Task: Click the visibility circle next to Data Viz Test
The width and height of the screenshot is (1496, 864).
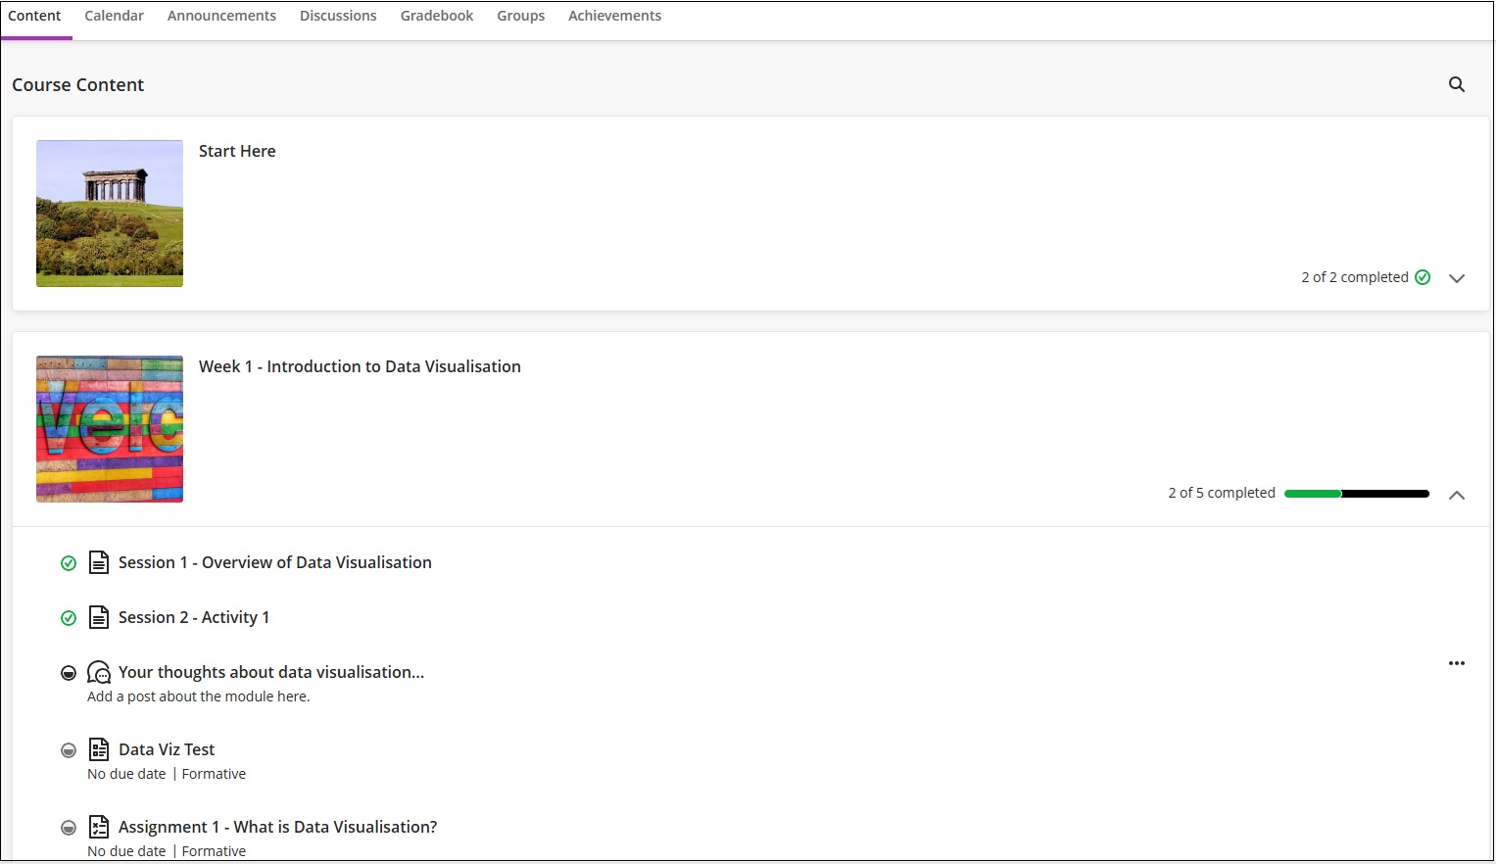Action: coord(69,748)
